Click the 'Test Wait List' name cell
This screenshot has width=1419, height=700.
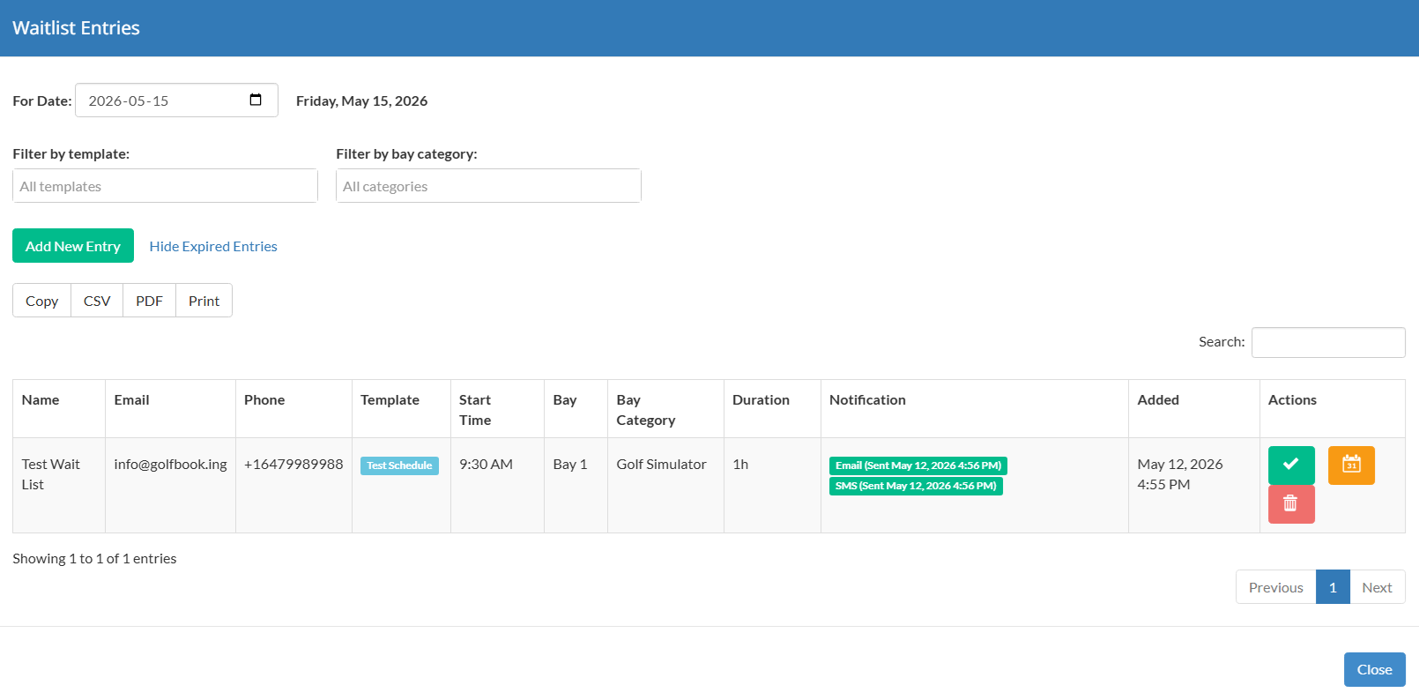point(59,485)
